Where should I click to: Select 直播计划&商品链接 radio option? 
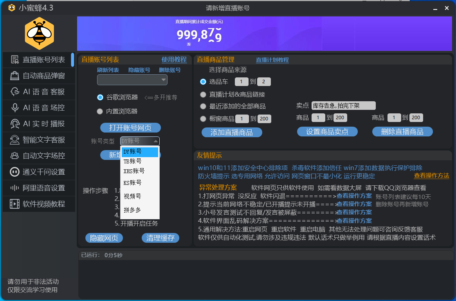(203, 95)
